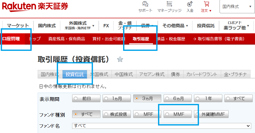Viewport: 255px width, 133px height.
Task: Click the Rakuten 楽天証券 logo
Action: (x=35, y=6)
